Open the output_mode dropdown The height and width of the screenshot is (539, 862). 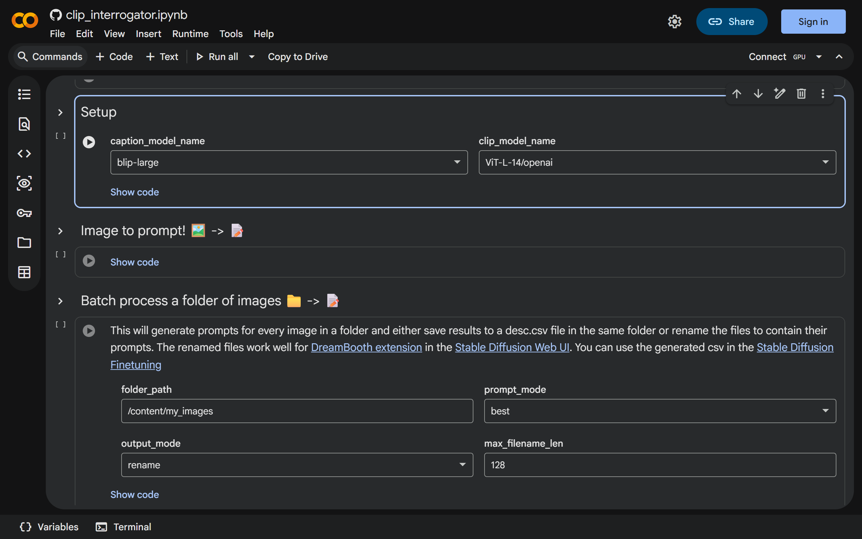click(297, 465)
